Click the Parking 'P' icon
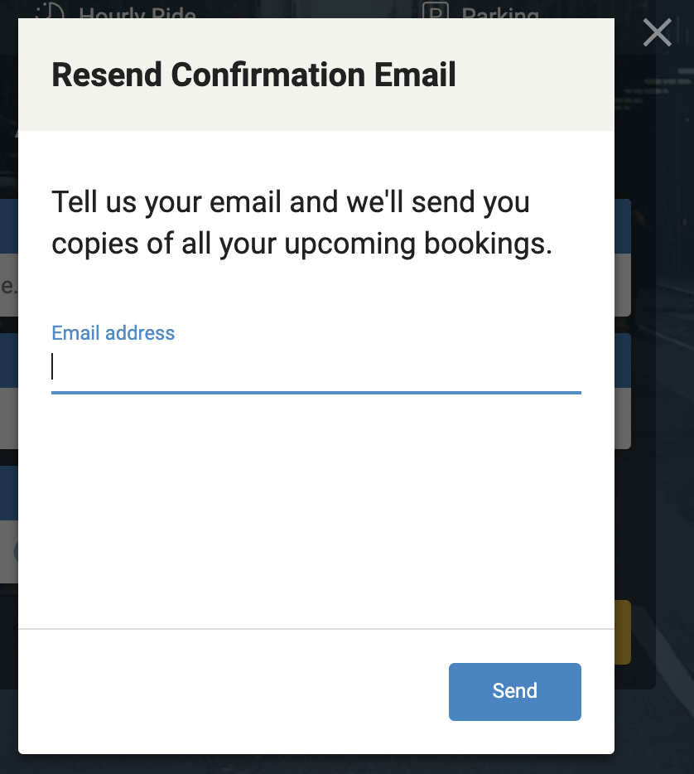 tap(436, 12)
